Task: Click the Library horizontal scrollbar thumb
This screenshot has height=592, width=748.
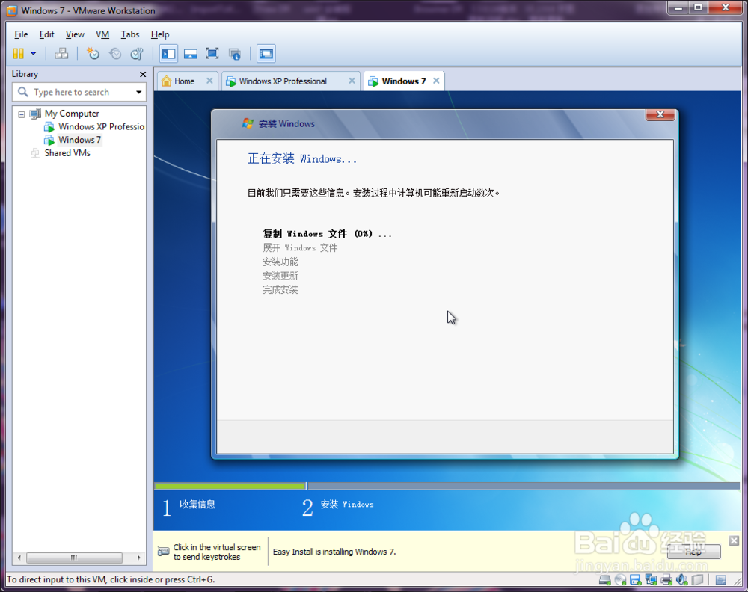Action: click(74, 557)
